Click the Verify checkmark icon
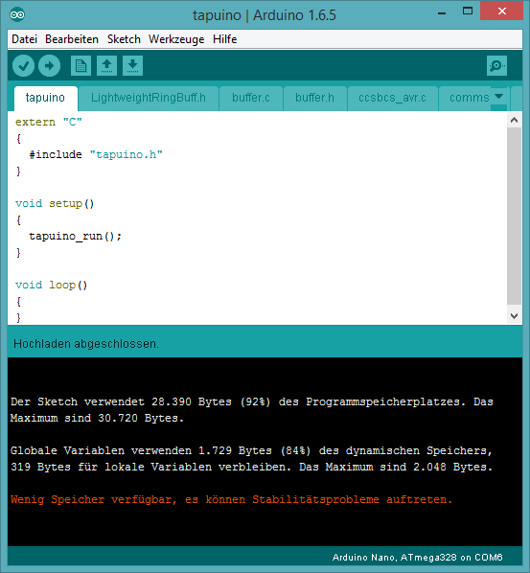 point(23,66)
